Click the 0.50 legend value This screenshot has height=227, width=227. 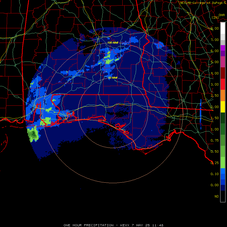(215, 152)
